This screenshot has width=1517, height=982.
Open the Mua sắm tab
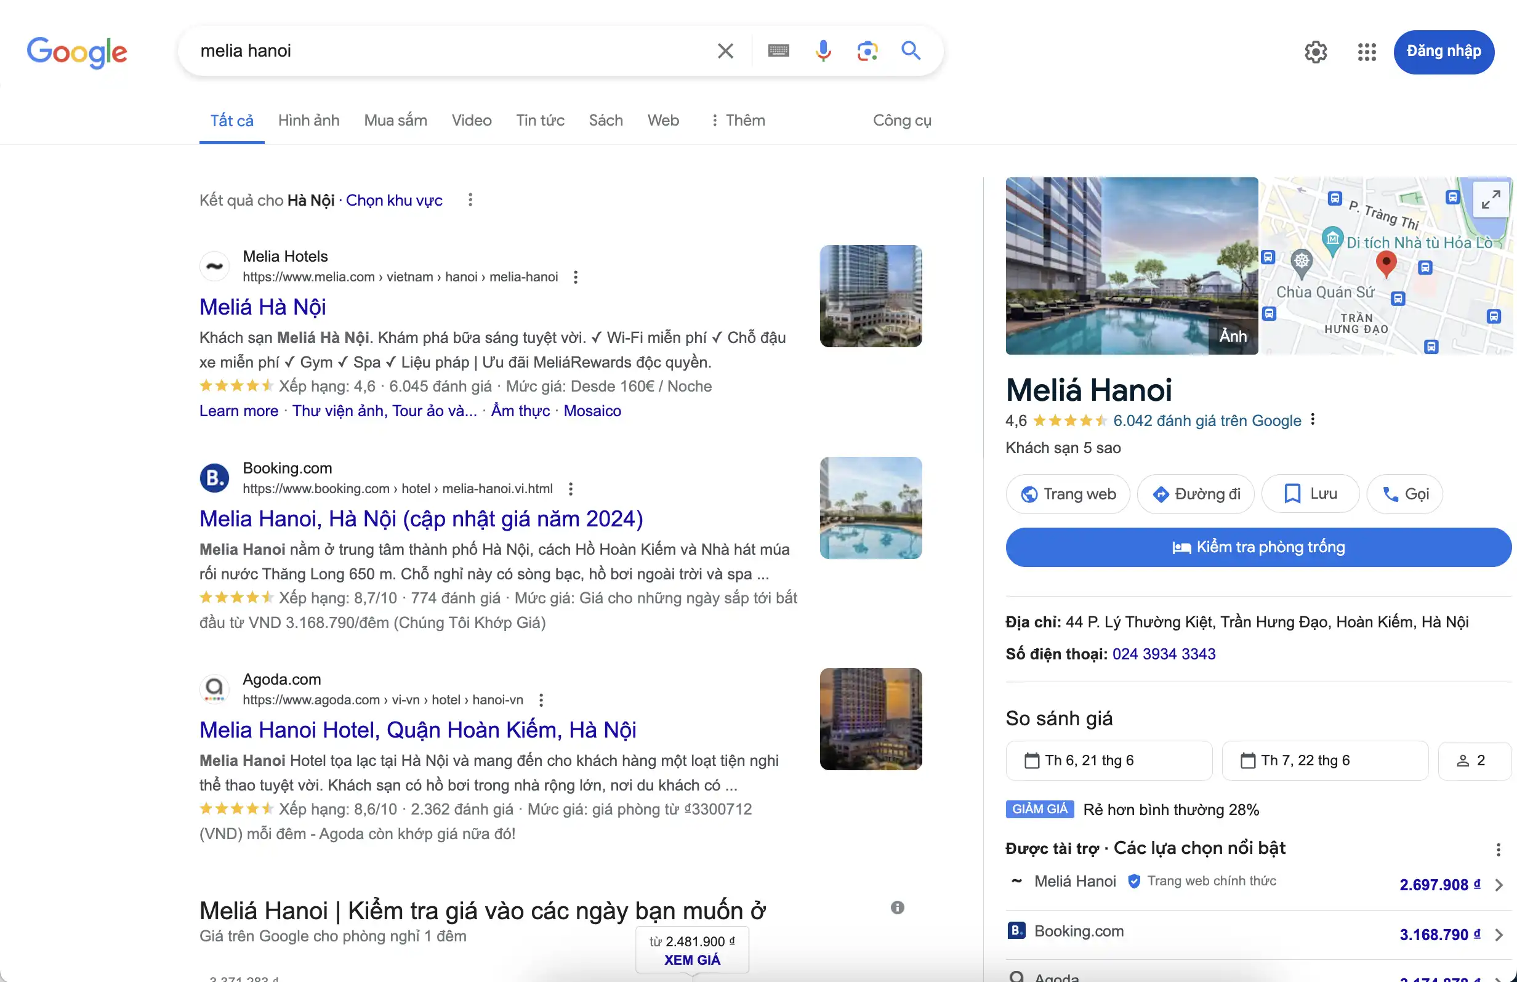[x=395, y=121]
